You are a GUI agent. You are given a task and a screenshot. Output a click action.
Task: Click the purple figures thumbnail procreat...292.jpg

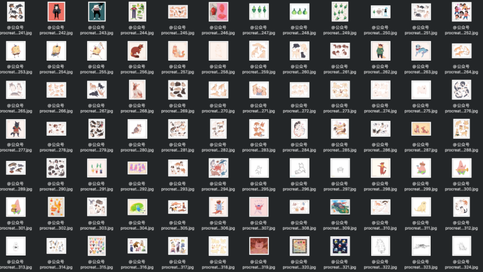pos(137,168)
